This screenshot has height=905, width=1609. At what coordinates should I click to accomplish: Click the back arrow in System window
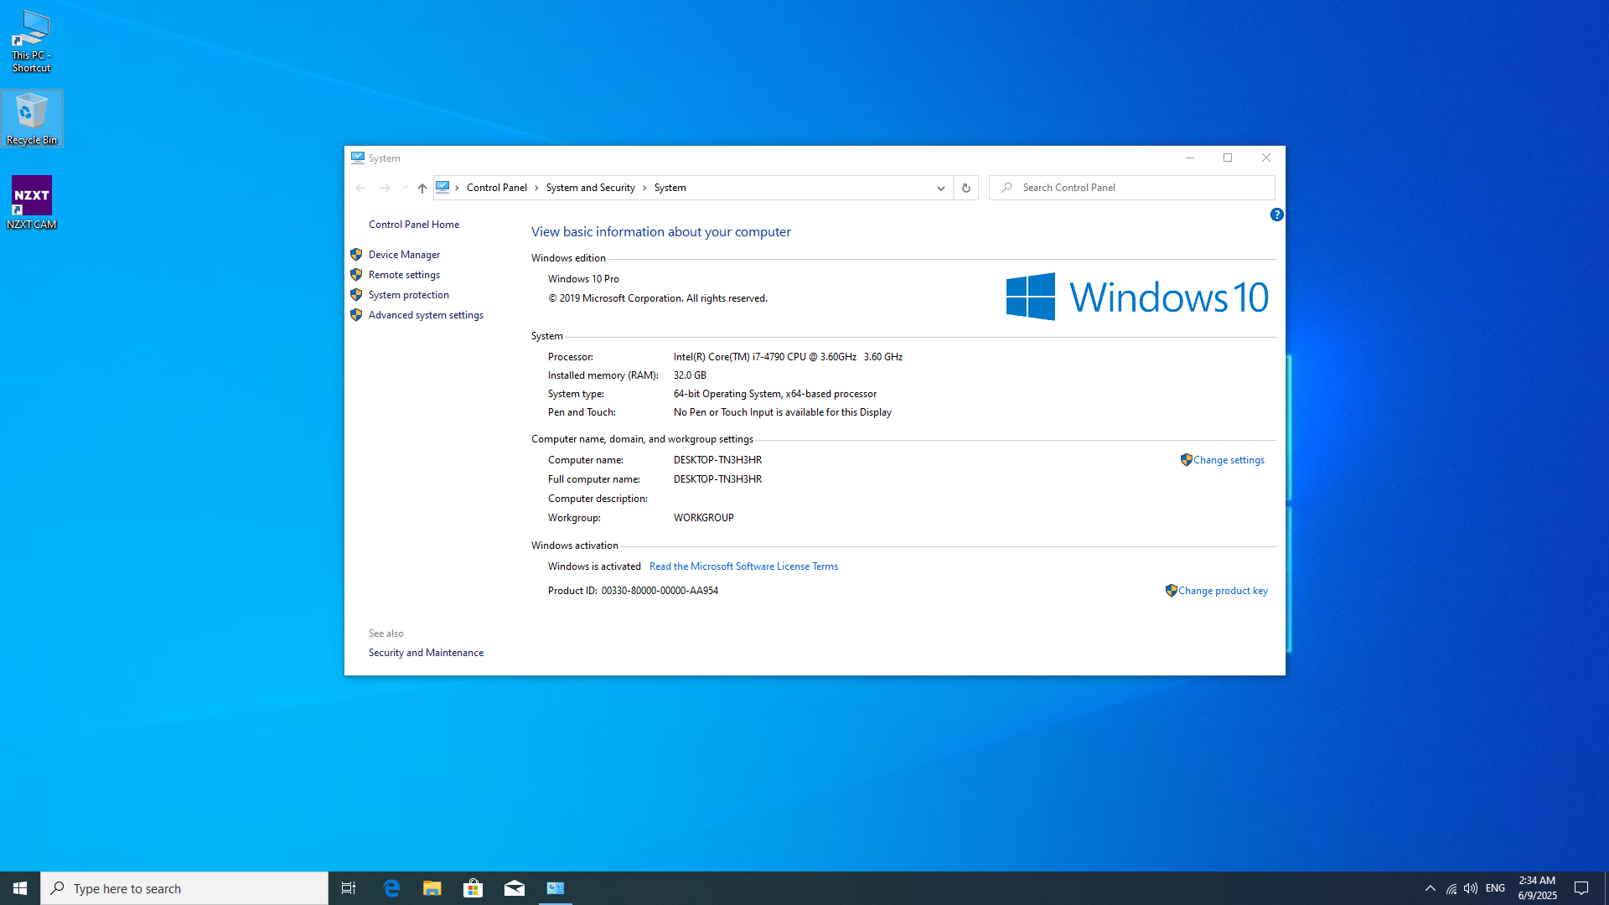tap(360, 188)
